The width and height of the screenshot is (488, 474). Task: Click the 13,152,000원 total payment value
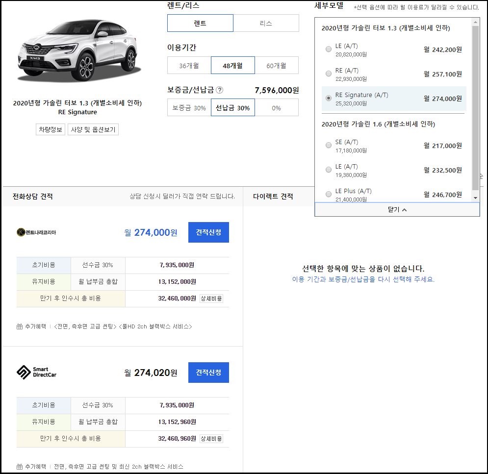click(177, 281)
